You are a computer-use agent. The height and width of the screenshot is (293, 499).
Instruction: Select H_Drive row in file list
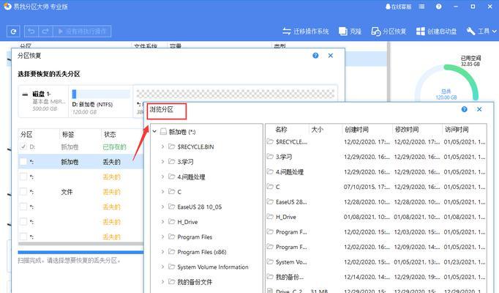(376, 217)
